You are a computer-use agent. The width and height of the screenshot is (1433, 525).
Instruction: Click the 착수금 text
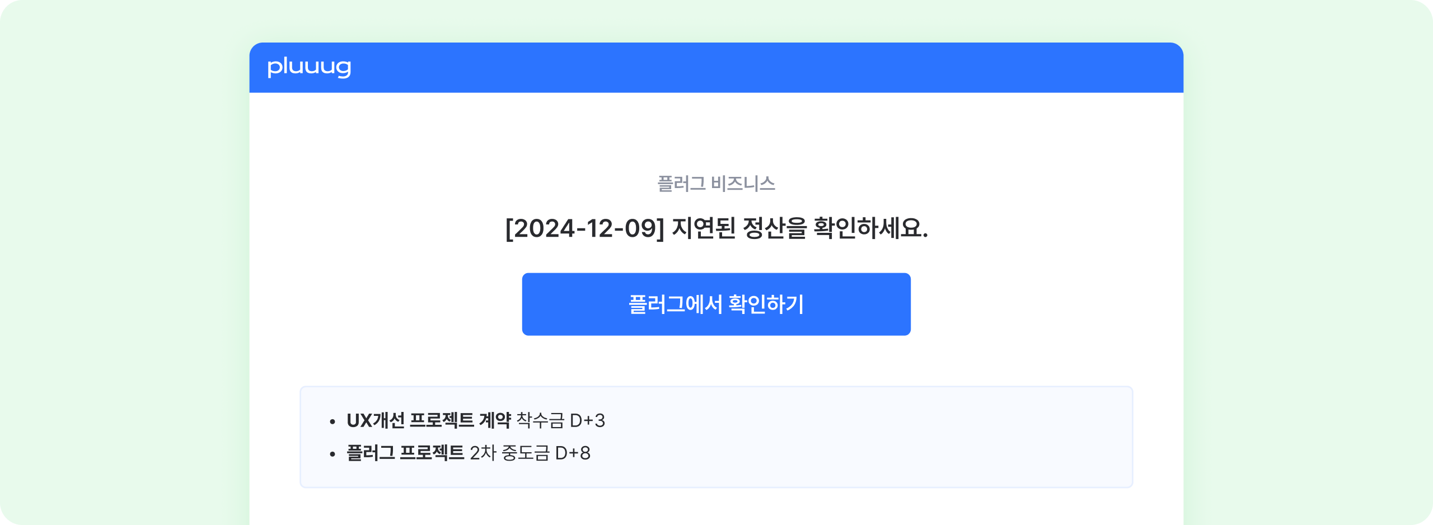[x=540, y=420]
